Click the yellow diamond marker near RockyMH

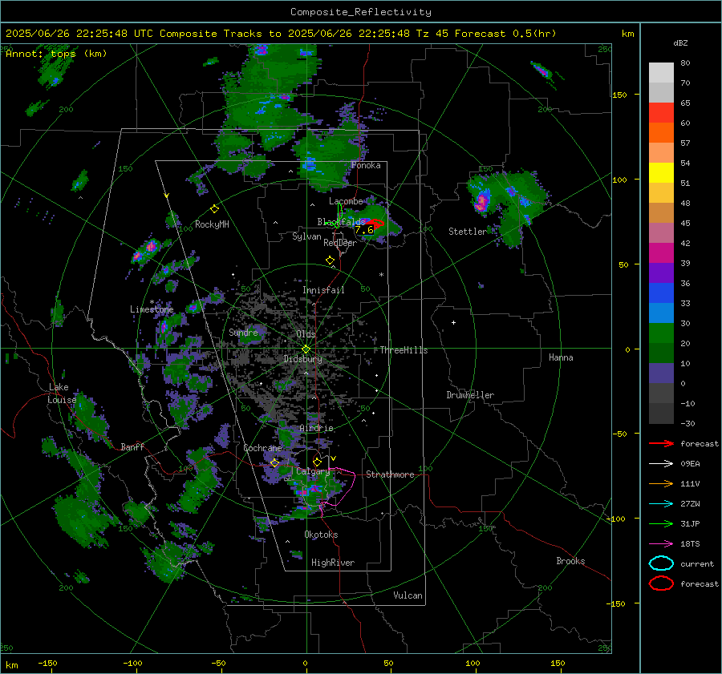(214, 209)
